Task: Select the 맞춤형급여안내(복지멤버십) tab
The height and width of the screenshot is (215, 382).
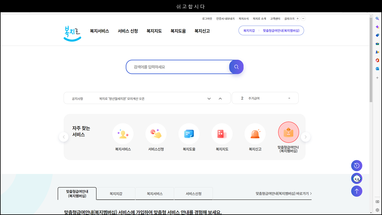Action: 77,193
